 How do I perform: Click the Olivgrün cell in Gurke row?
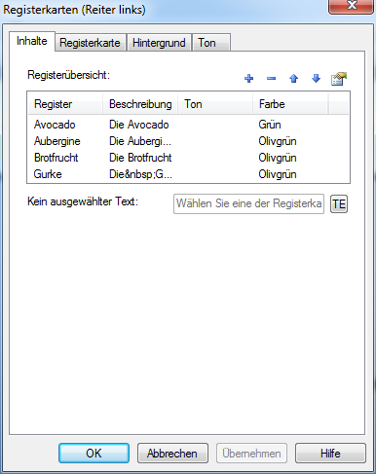pyautogui.click(x=278, y=174)
